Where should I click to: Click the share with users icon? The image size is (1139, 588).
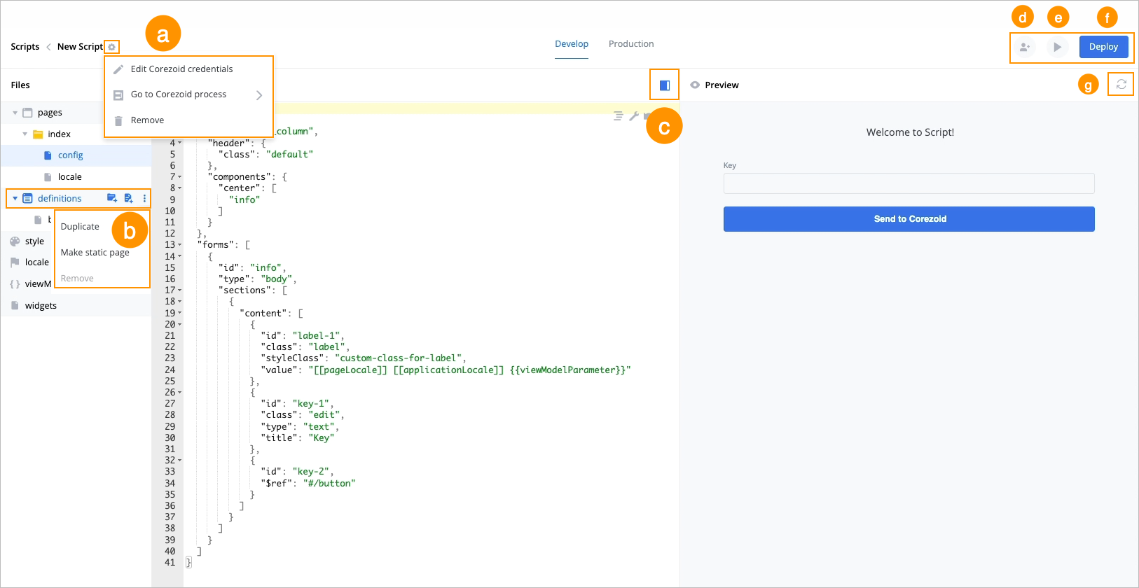pyautogui.click(x=1025, y=47)
